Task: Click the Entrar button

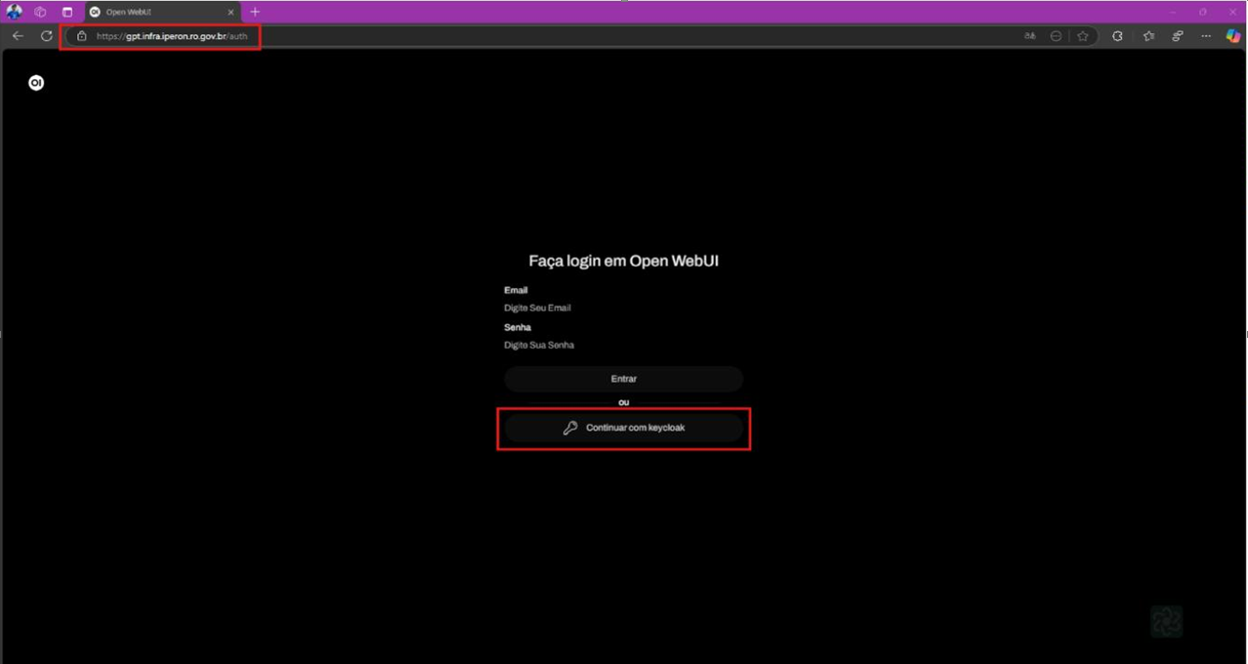Action: click(623, 379)
